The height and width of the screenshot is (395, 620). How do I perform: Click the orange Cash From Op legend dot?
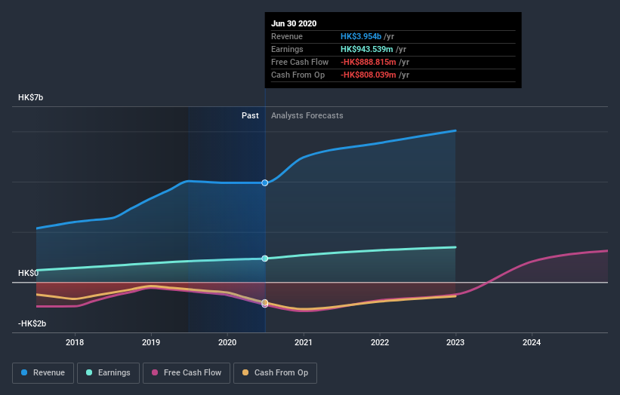(245, 372)
